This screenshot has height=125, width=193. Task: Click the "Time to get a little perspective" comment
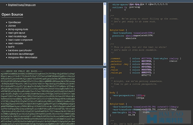click(135, 84)
